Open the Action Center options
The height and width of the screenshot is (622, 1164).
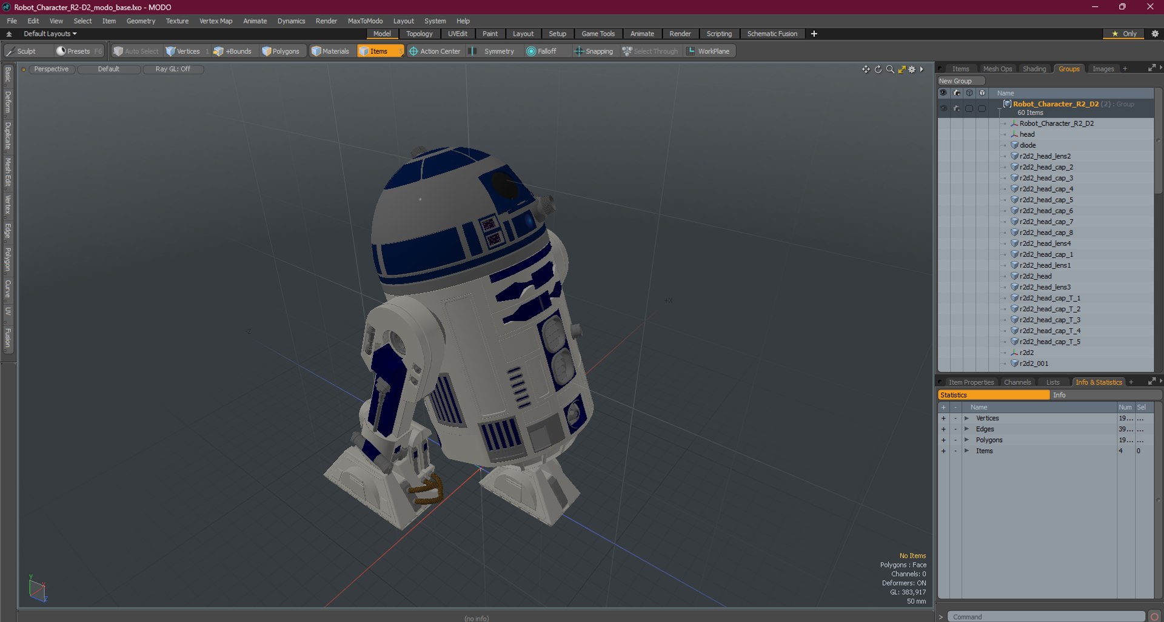[435, 51]
